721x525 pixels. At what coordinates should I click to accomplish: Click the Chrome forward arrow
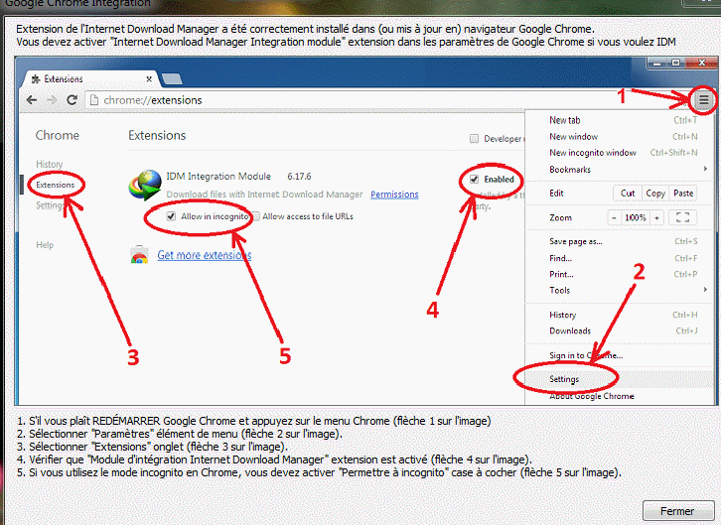click(52, 99)
